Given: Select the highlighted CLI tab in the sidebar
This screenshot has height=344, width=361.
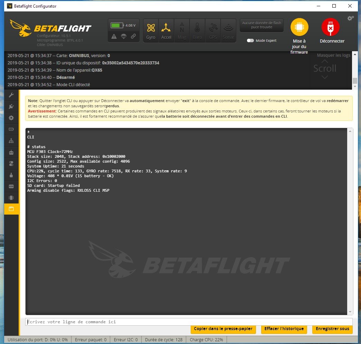Looking at the screenshot, I should (11, 209).
